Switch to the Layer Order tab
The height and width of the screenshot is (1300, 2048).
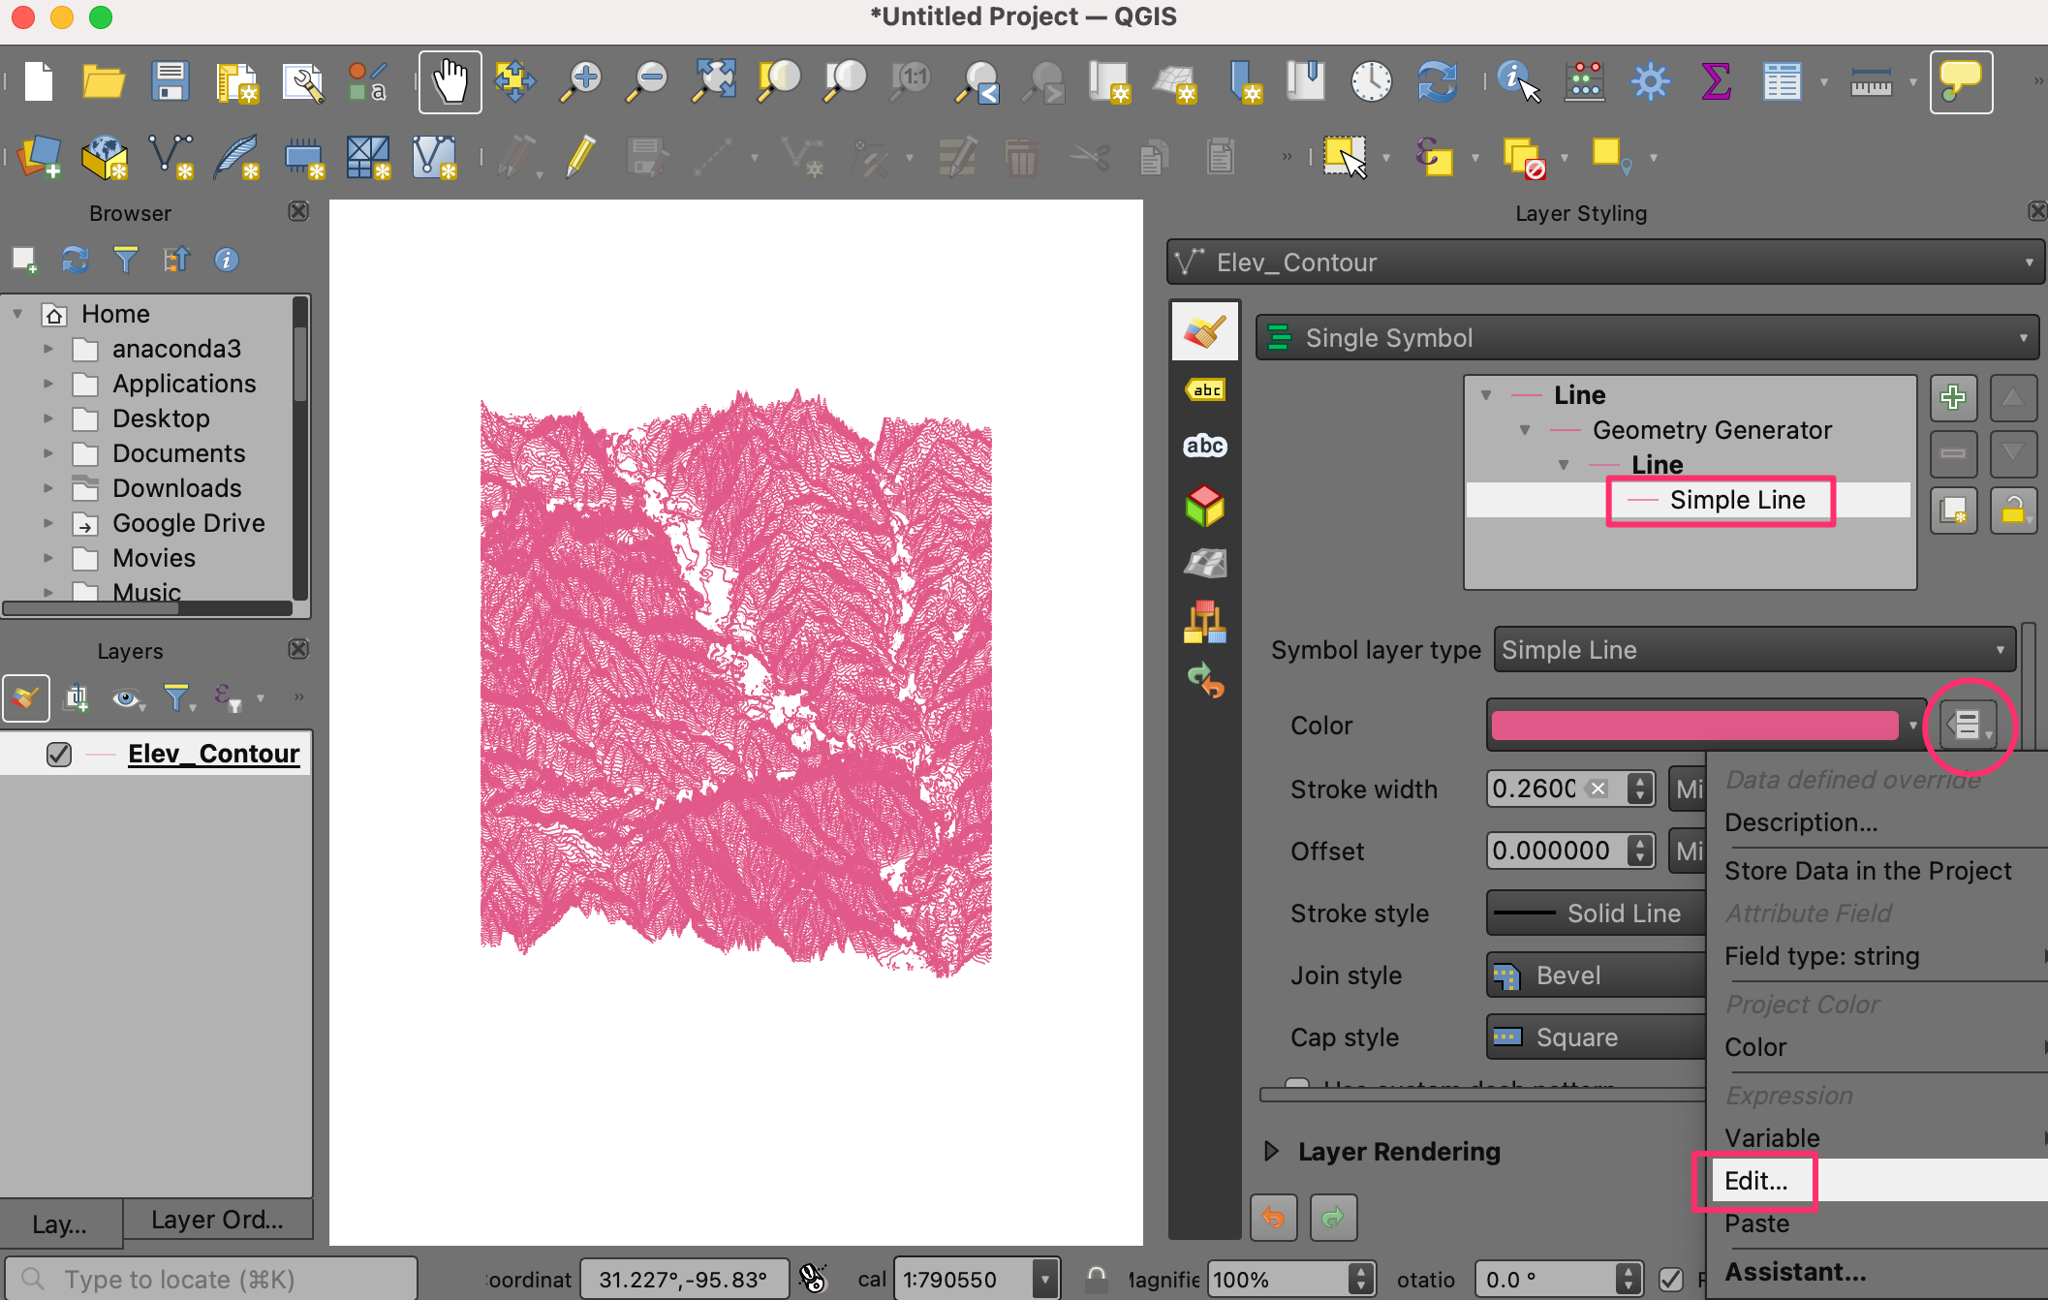pos(217,1221)
